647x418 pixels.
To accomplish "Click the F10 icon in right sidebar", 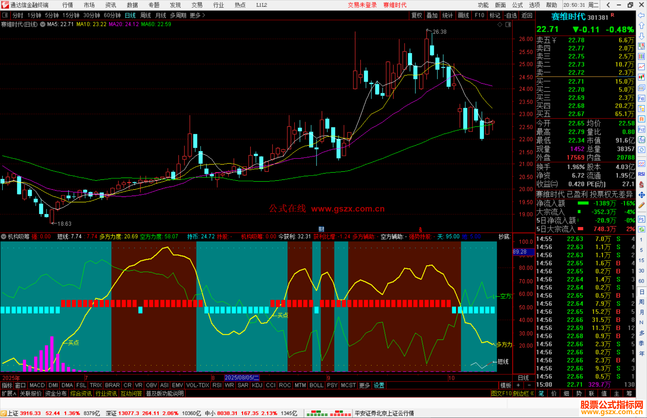I will point(641,98).
